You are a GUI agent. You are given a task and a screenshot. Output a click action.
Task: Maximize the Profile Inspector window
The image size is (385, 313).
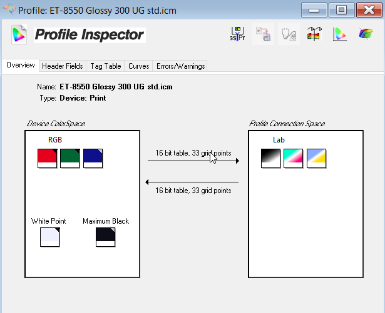point(342,10)
